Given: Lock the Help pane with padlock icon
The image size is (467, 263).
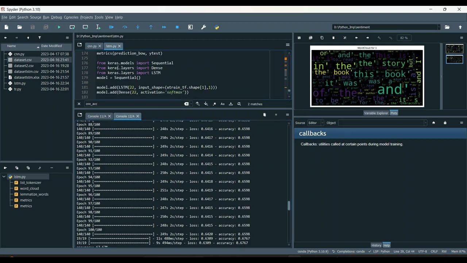Looking at the screenshot, I should [445, 123].
